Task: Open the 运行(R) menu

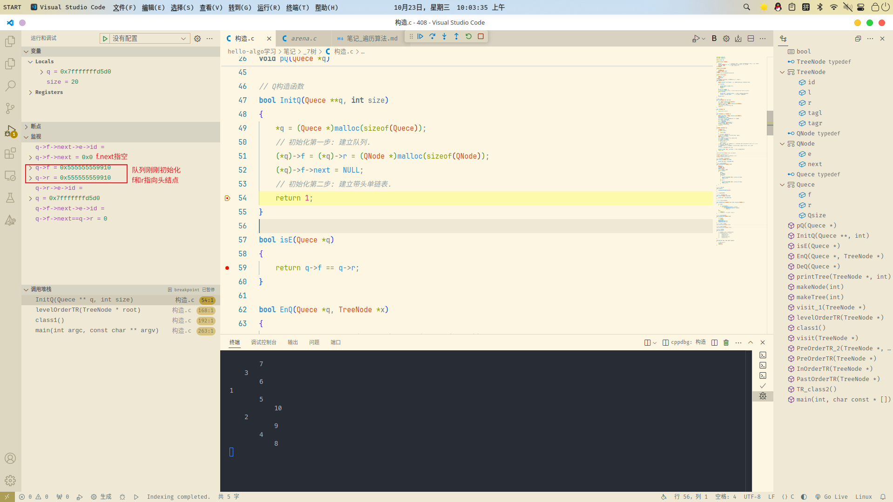Action: [268, 7]
